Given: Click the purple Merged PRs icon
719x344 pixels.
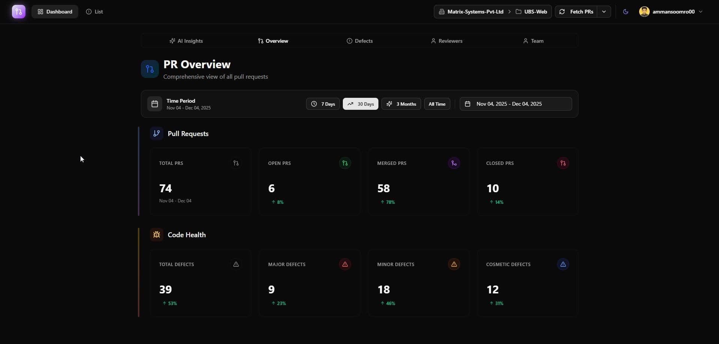Looking at the screenshot, I should pyautogui.click(x=454, y=163).
